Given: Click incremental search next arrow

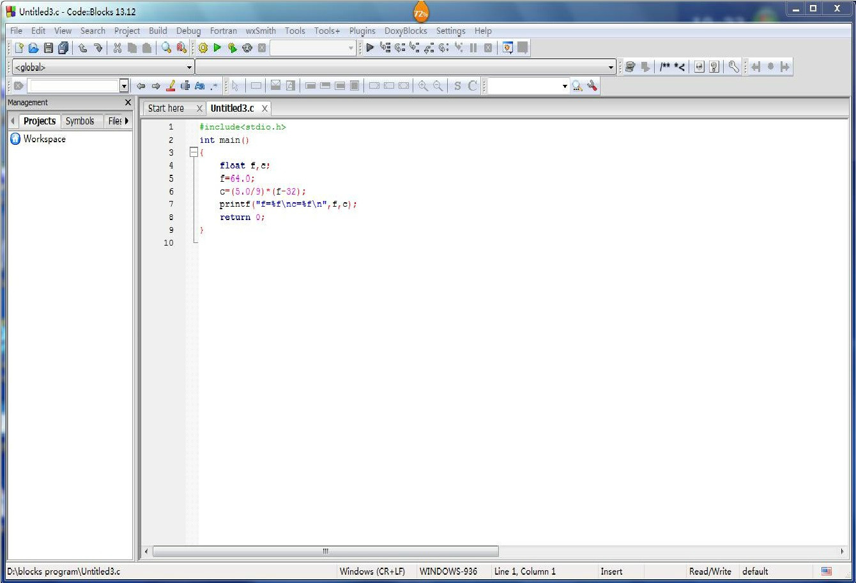Looking at the screenshot, I should click(155, 85).
